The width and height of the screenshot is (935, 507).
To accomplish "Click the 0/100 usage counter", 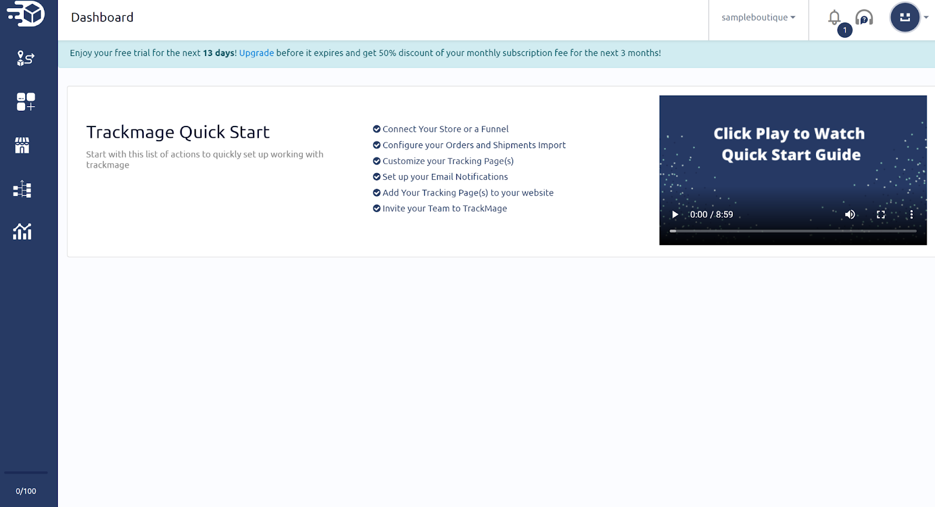I will click(x=26, y=491).
